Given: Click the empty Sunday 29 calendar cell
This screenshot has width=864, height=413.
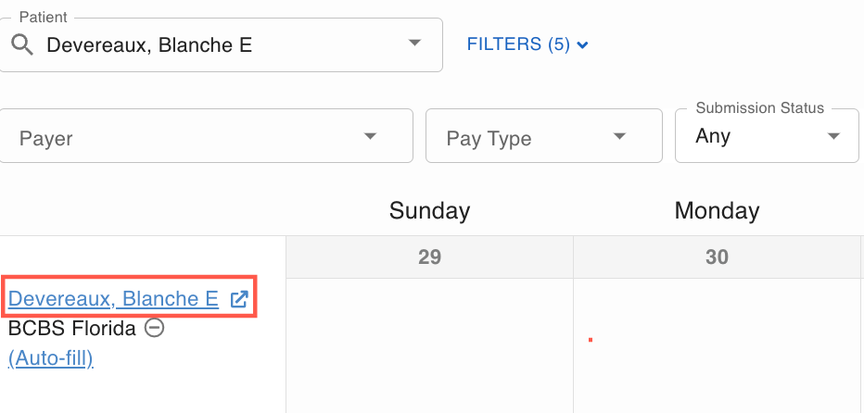Looking at the screenshot, I should point(430,345).
